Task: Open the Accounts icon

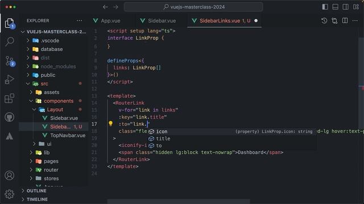Action: click(10, 176)
